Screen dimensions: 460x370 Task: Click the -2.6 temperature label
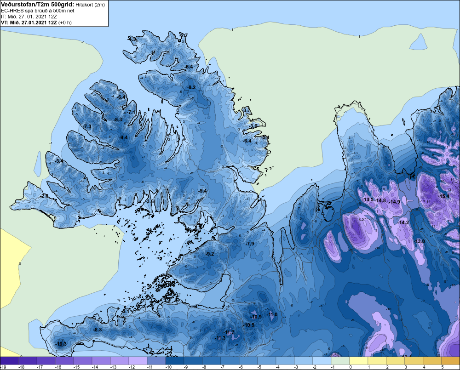44,196
